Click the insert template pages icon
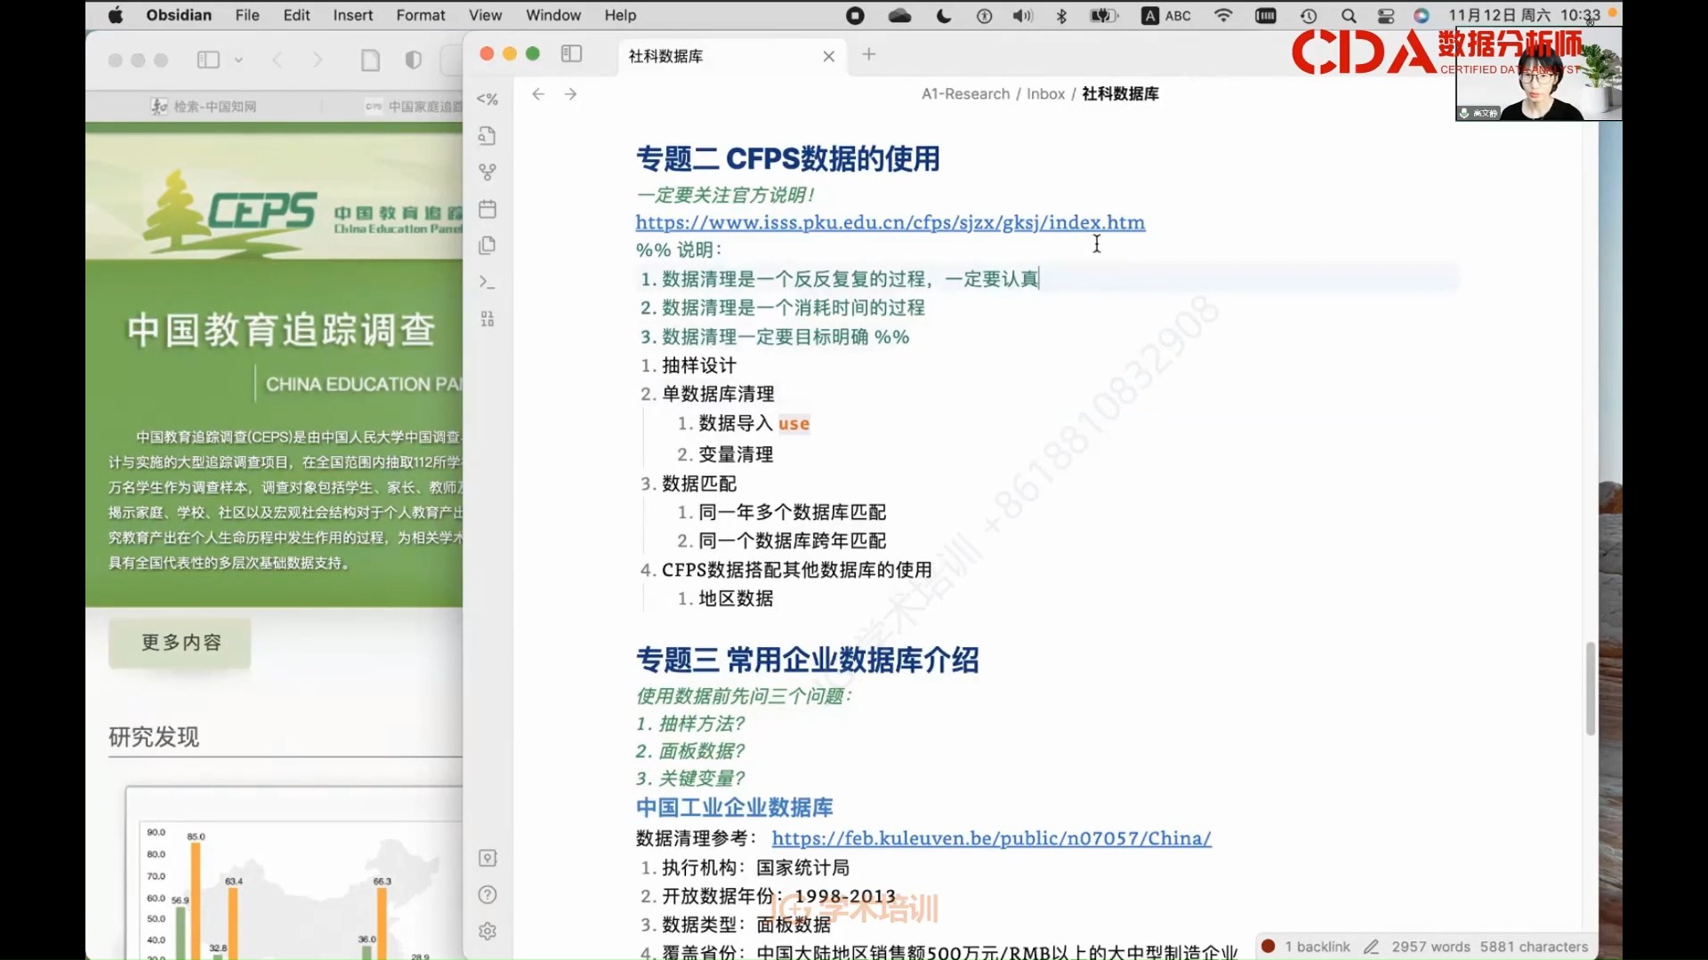The image size is (1708, 960). (x=487, y=245)
